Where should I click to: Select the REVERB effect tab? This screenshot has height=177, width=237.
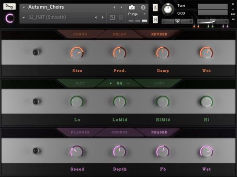[x=159, y=34]
